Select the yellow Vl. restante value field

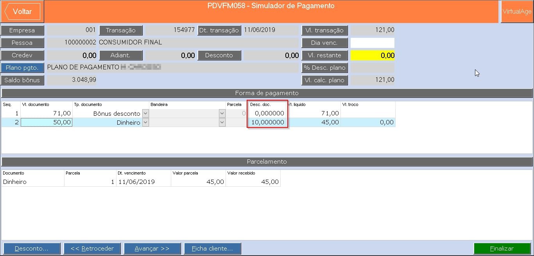373,55
